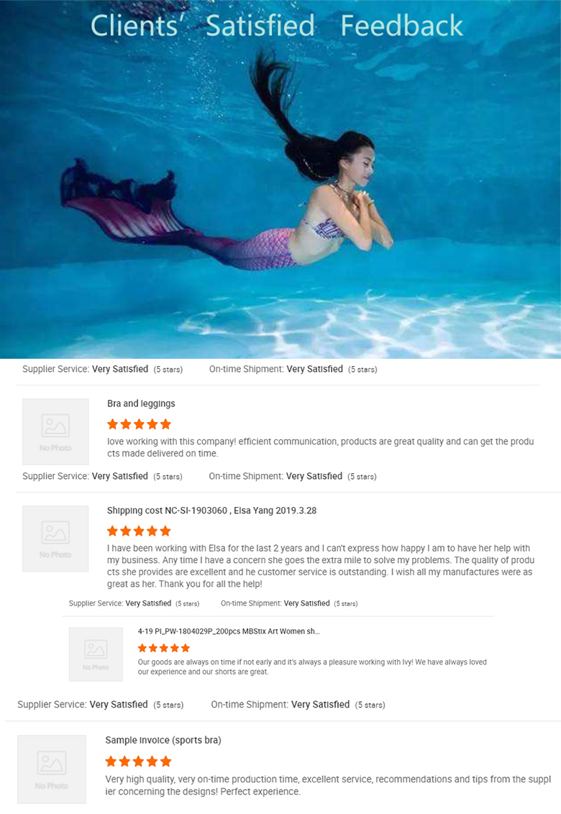
Task: Click the Clients' Satisfied Feedback heading
Action: click(277, 25)
